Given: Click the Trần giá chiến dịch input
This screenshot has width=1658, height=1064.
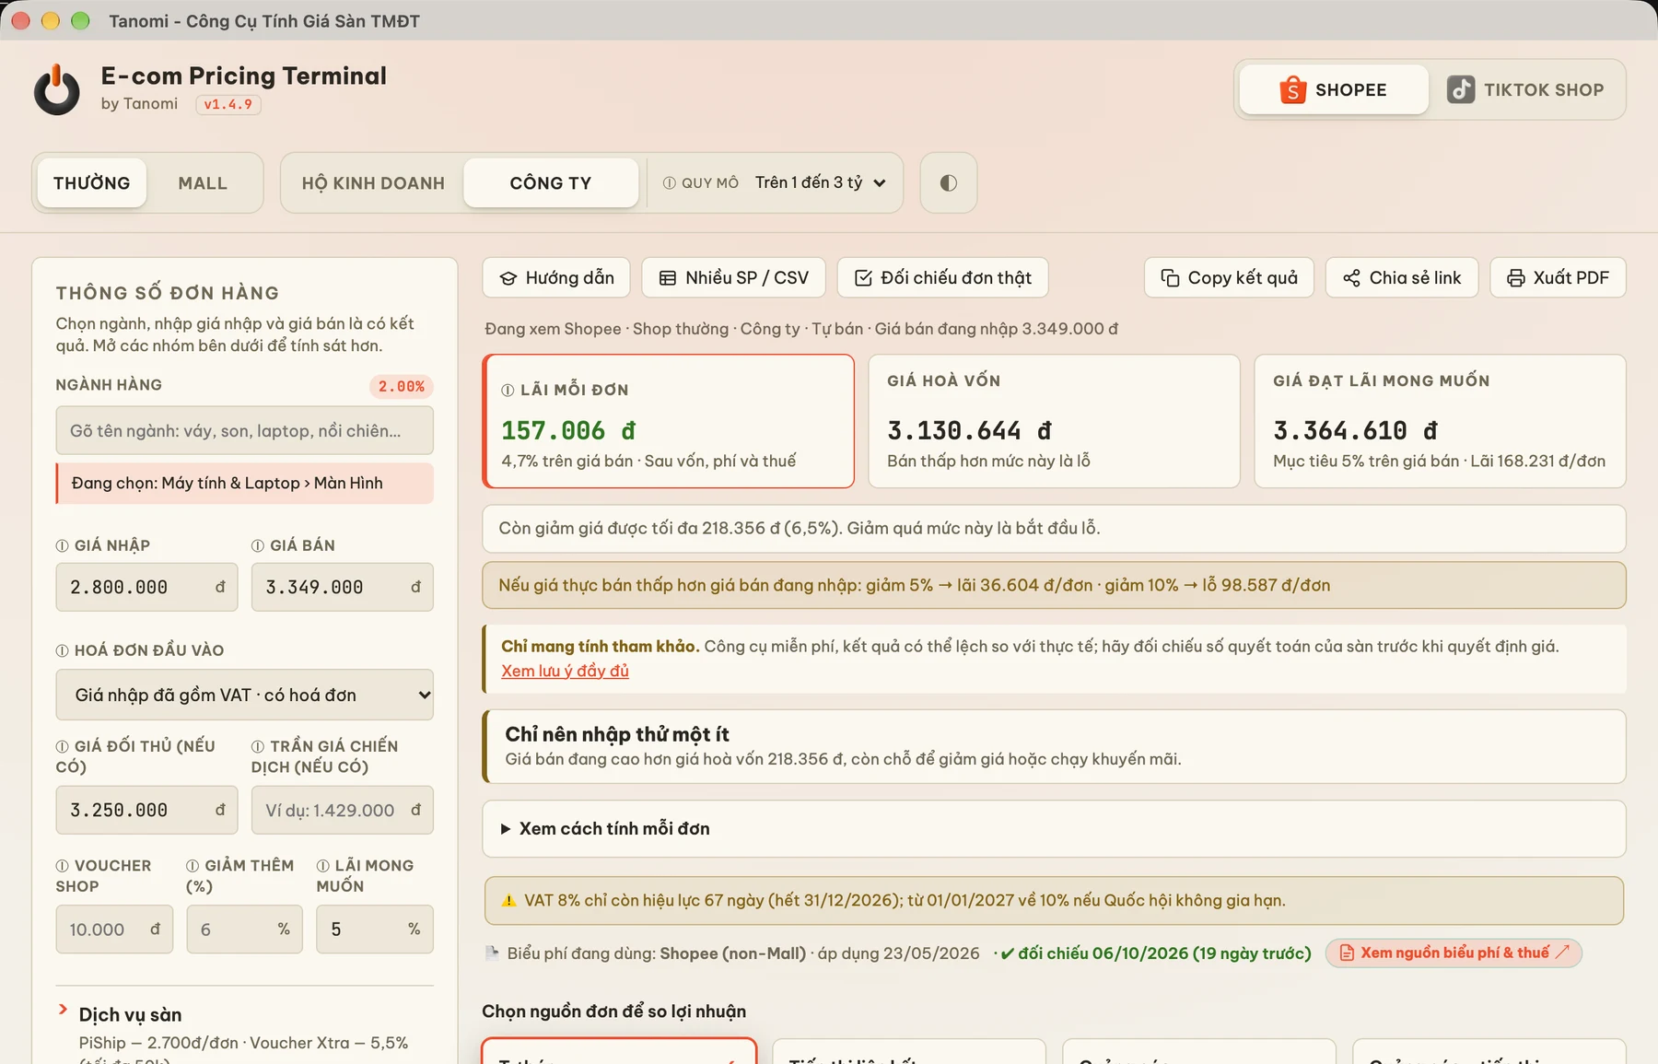Looking at the screenshot, I should click(342, 810).
